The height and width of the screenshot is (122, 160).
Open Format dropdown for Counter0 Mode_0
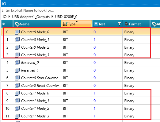coord(136,32)
